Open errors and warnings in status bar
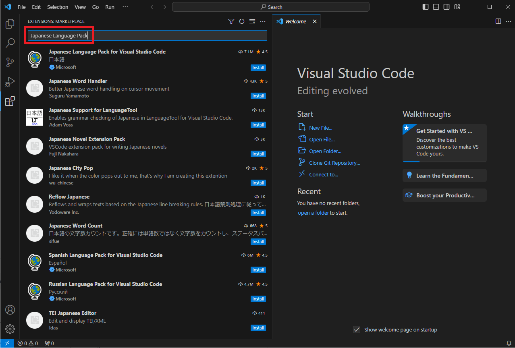This screenshot has width=515, height=348. (x=27, y=343)
